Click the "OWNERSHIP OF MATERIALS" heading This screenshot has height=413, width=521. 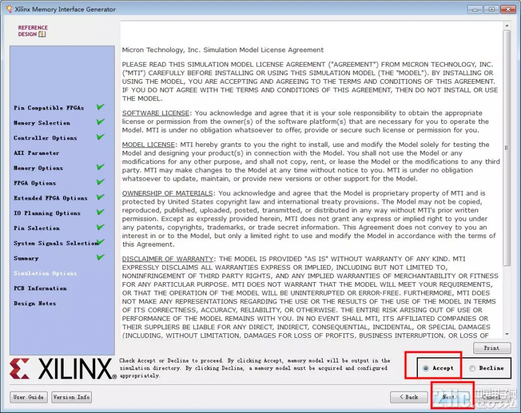[x=167, y=193]
